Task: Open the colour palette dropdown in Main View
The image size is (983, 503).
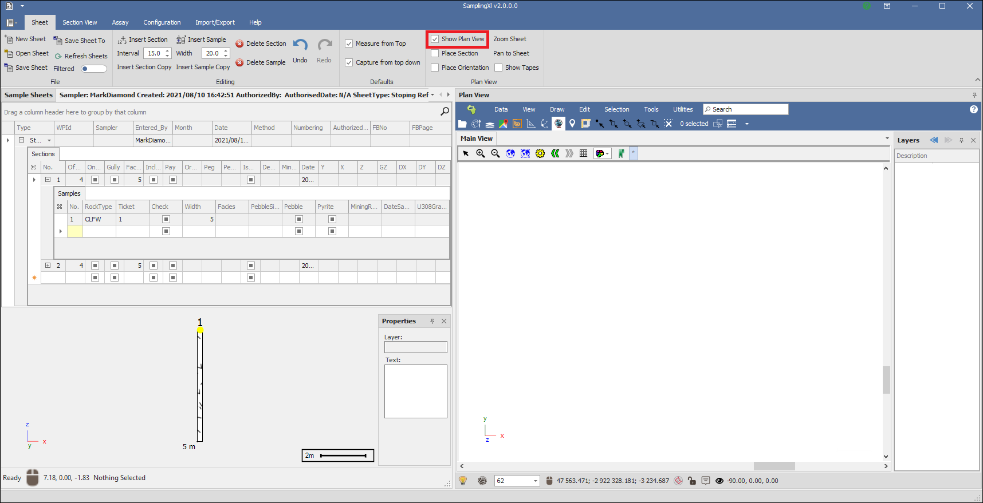Action: pos(607,153)
